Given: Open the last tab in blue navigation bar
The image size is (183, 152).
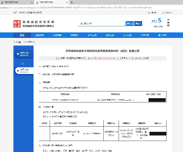Looking at the screenshot, I should tap(162, 35).
